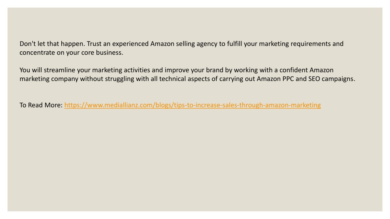Click the words 'marketing company' in second paragraph
The image size is (390, 219).
(49, 79)
